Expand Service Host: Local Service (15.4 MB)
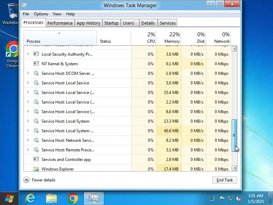The width and height of the screenshot is (273, 205). coord(28,92)
